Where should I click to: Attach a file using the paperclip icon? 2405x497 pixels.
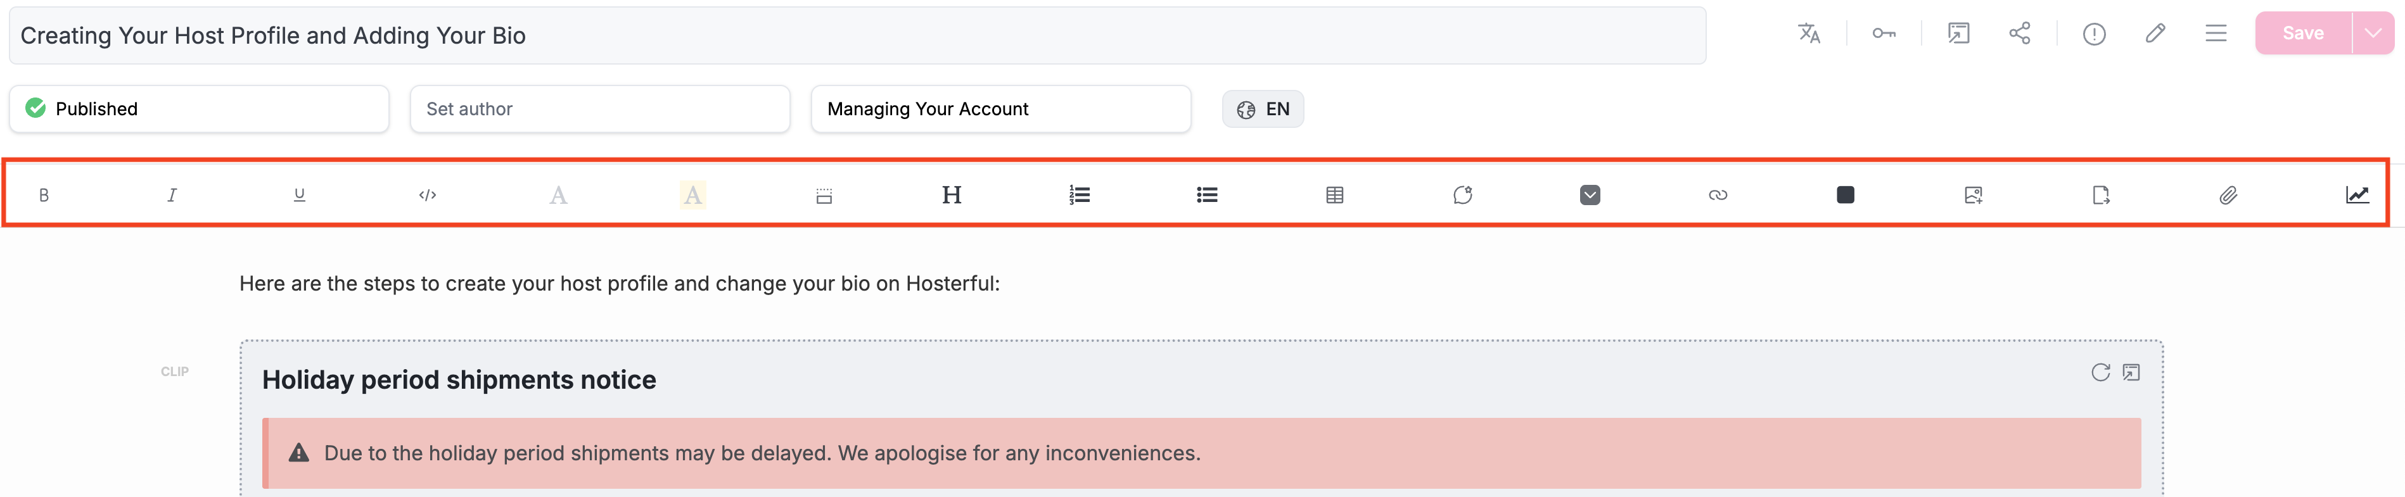click(x=2228, y=195)
